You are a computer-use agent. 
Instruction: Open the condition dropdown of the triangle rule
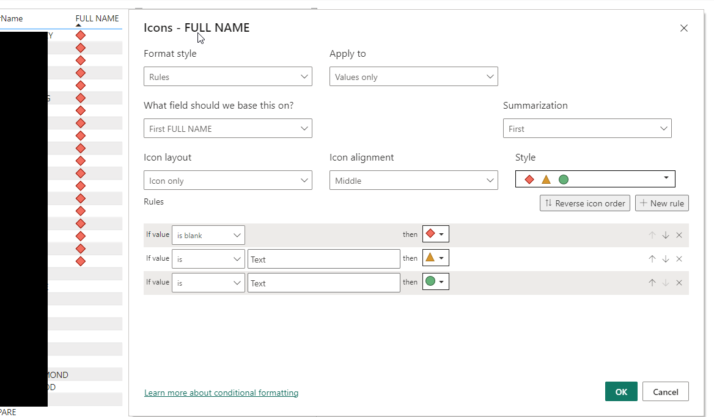coord(208,259)
